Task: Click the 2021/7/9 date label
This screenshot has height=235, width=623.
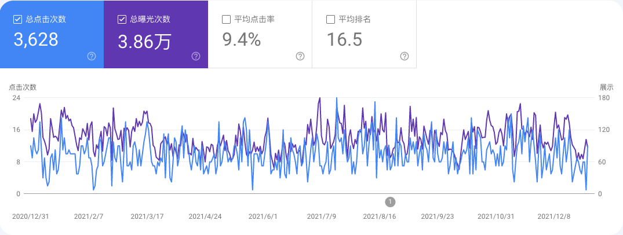Action: 322,216
